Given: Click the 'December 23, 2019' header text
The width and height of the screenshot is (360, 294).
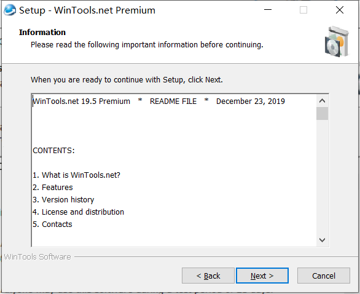Looking at the screenshot, I should [251, 101].
